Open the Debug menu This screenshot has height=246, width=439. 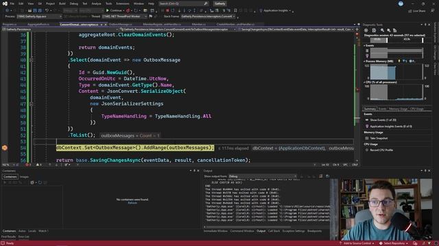click(x=73, y=3)
